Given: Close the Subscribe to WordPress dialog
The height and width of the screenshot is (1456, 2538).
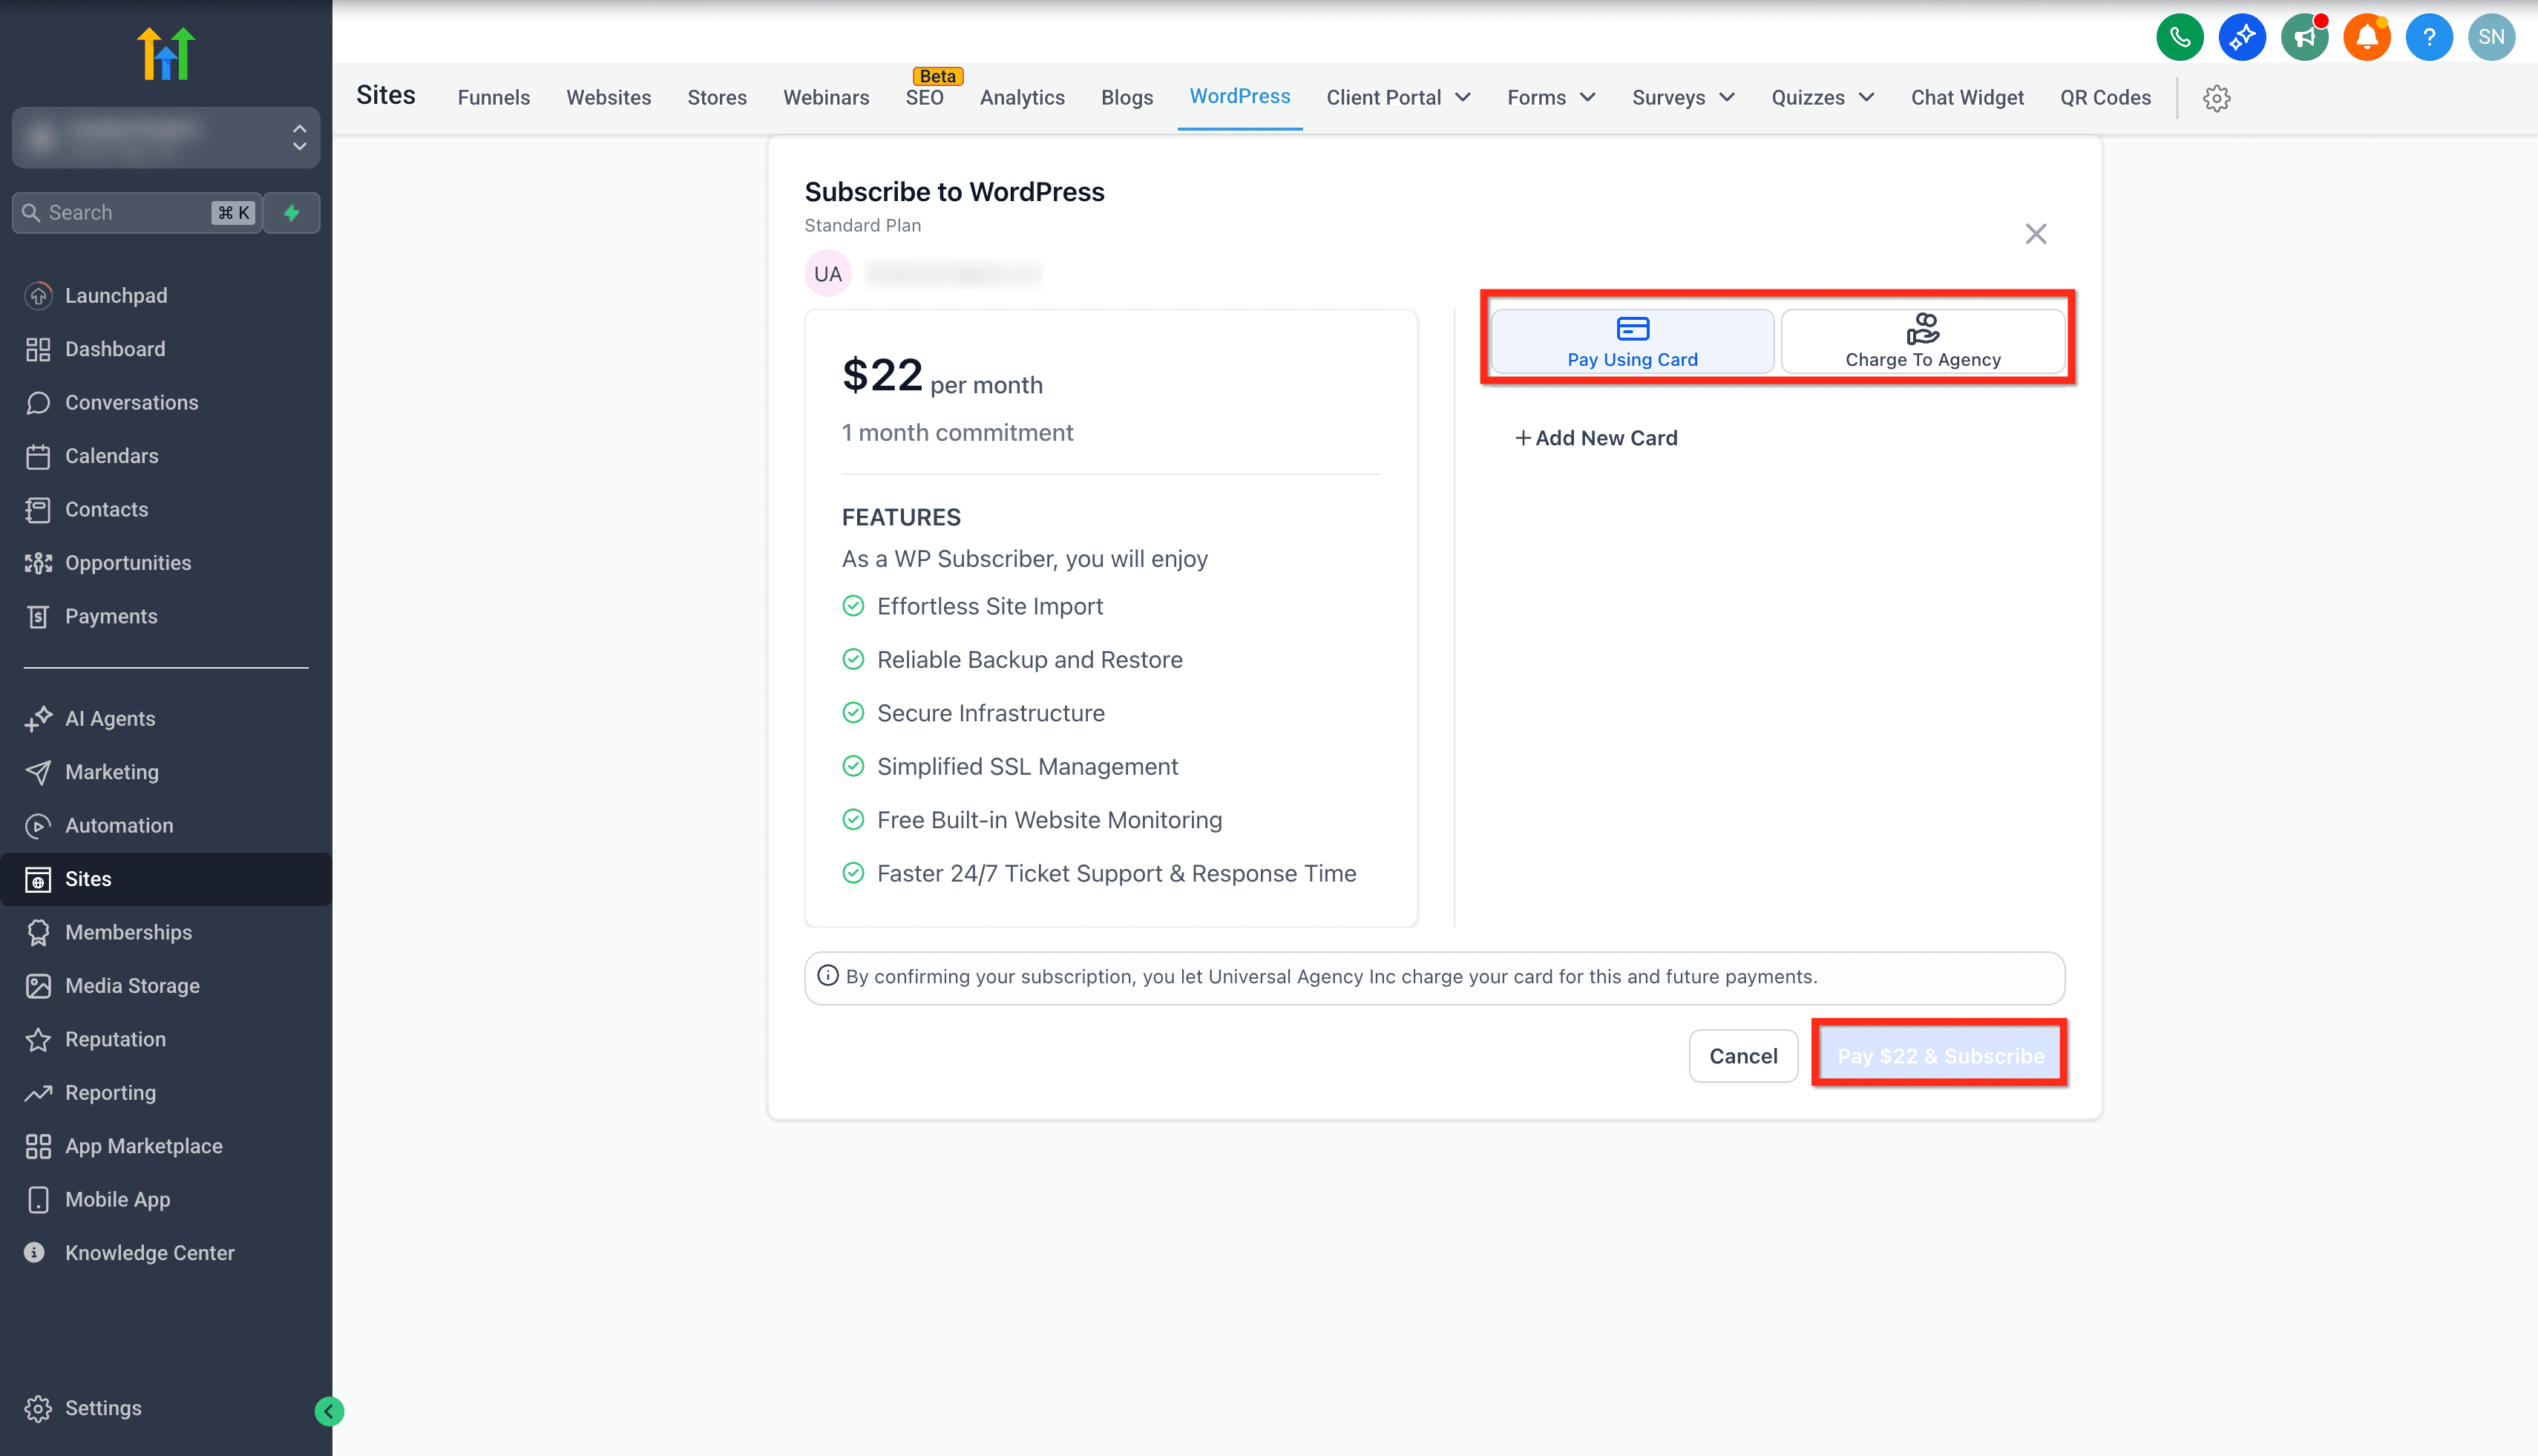Looking at the screenshot, I should click(x=2035, y=233).
